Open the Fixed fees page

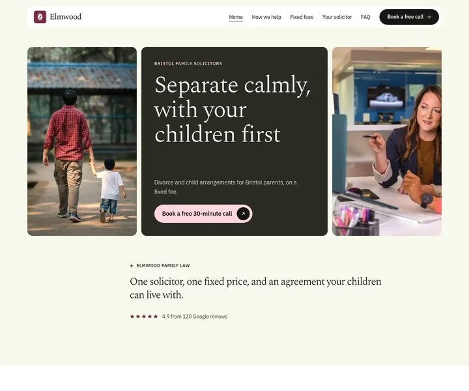click(x=302, y=17)
